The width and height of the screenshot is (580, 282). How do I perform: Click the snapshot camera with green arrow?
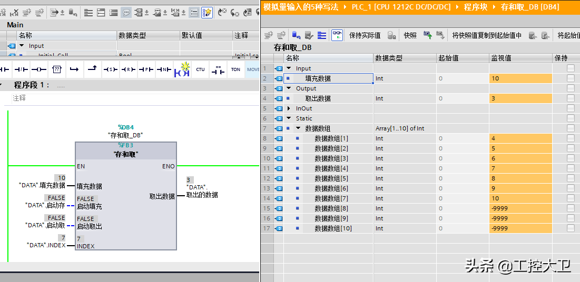click(x=428, y=35)
